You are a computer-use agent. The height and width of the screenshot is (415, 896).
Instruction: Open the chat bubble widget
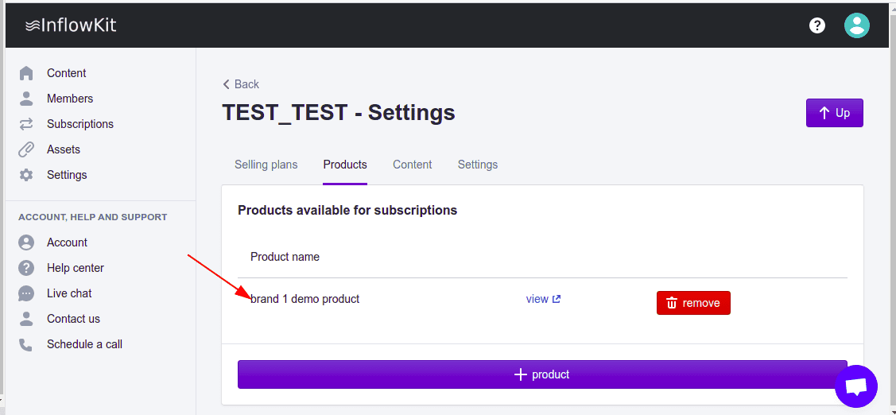pos(855,386)
